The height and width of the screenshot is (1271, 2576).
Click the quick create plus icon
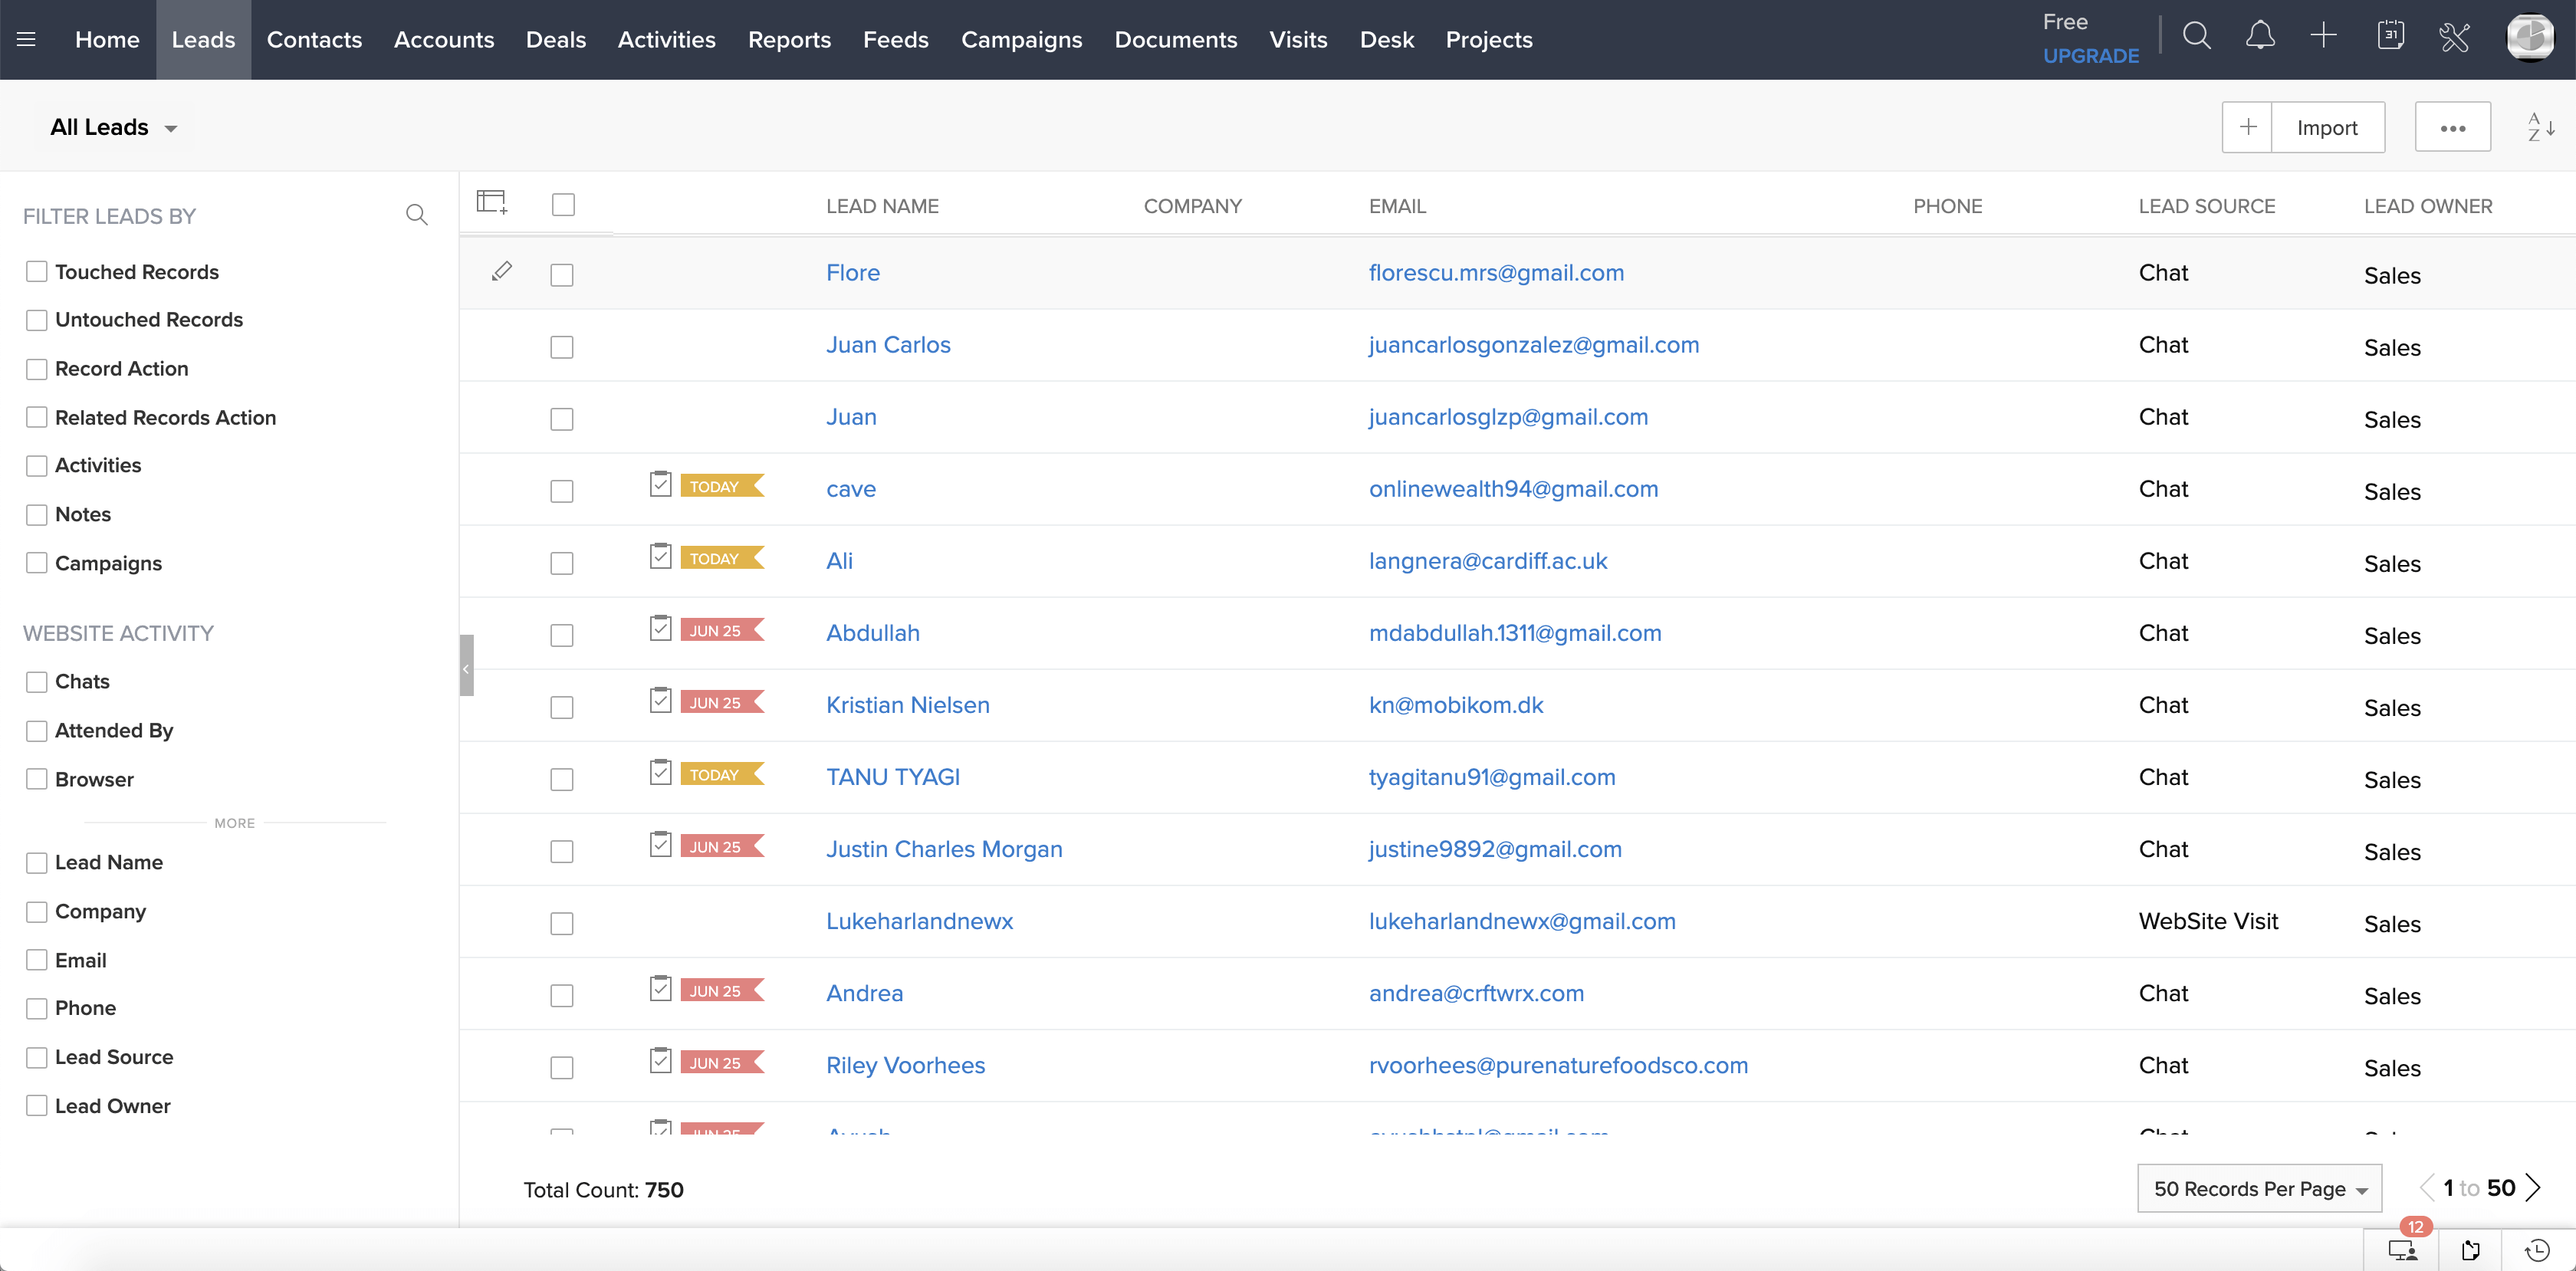pyautogui.click(x=2324, y=36)
